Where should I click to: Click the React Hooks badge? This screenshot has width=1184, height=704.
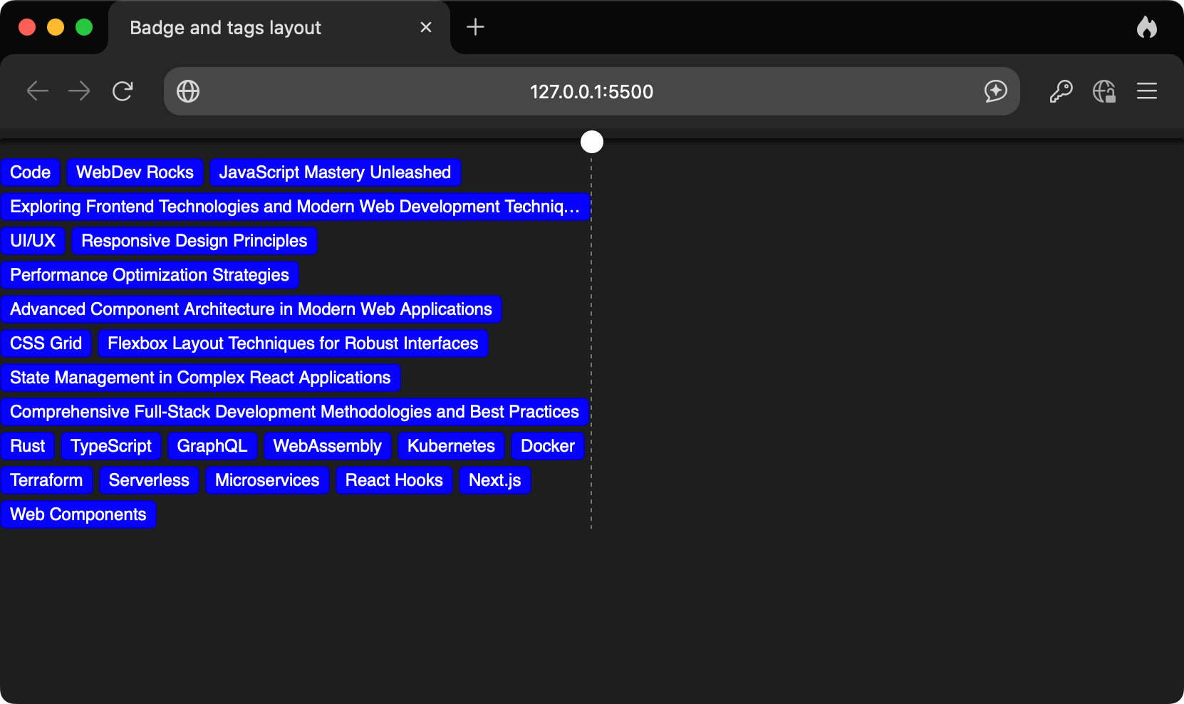[x=394, y=480]
